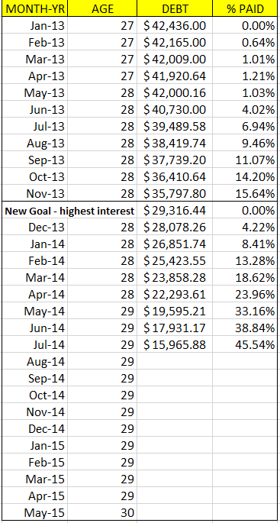The image size is (280, 523).
Task: Click the $41,920.64 debt cell
Action: pos(175,76)
